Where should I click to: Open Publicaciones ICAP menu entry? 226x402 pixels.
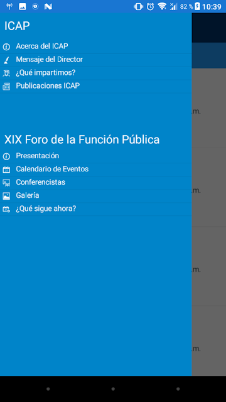[x=96, y=87]
